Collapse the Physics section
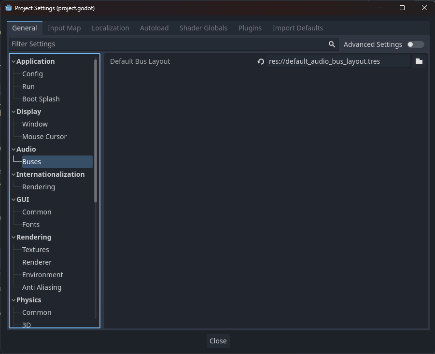The height and width of the screenshot is (354, 435). pos(13,299)
